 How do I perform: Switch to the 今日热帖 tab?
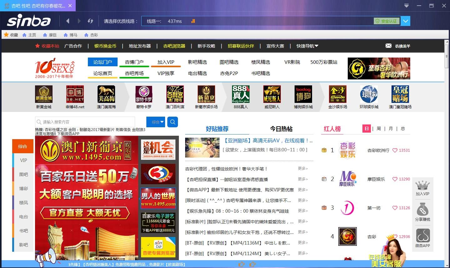coord(281,129)
